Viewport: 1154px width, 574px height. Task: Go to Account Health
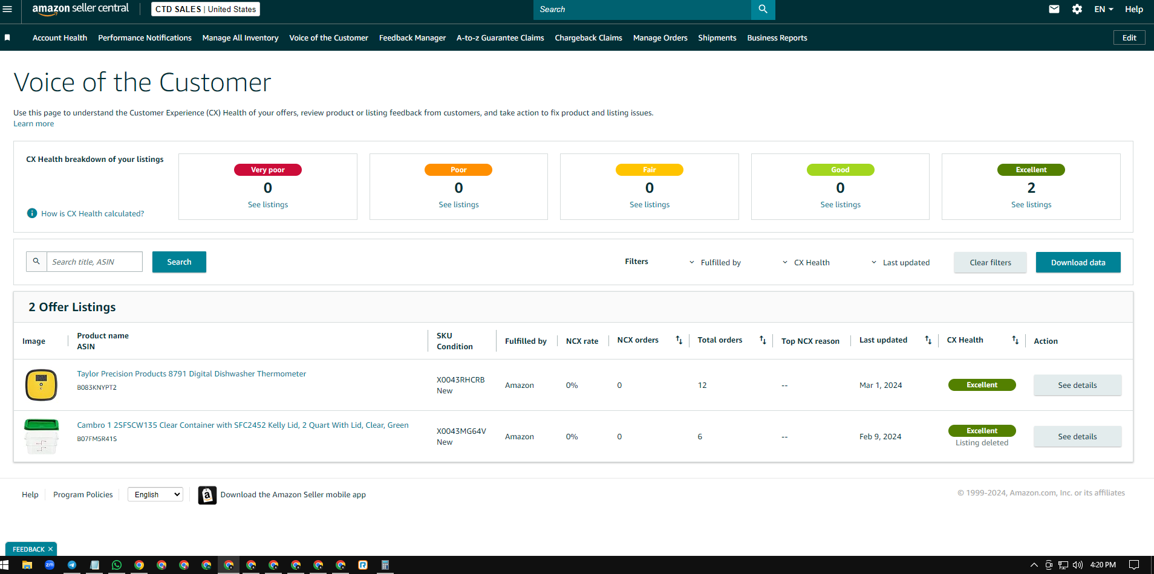pyautogui.click(x=60, y=37)
